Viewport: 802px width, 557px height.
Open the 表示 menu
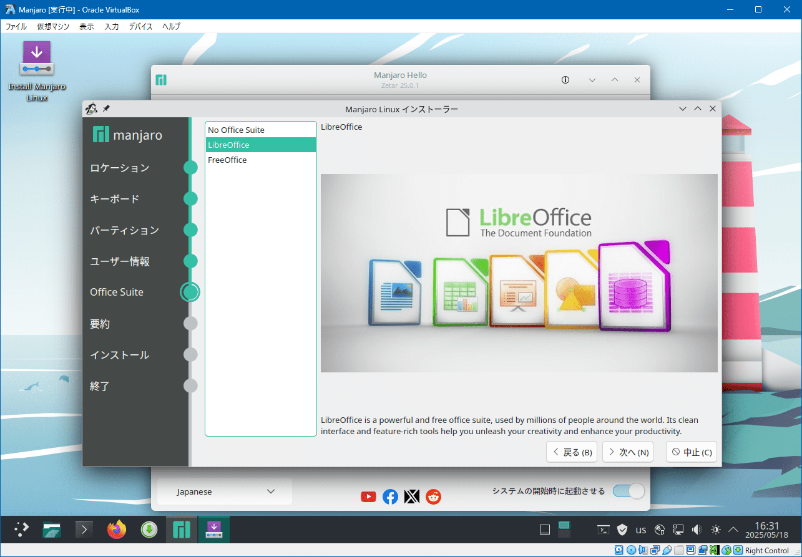pos(87,26)
